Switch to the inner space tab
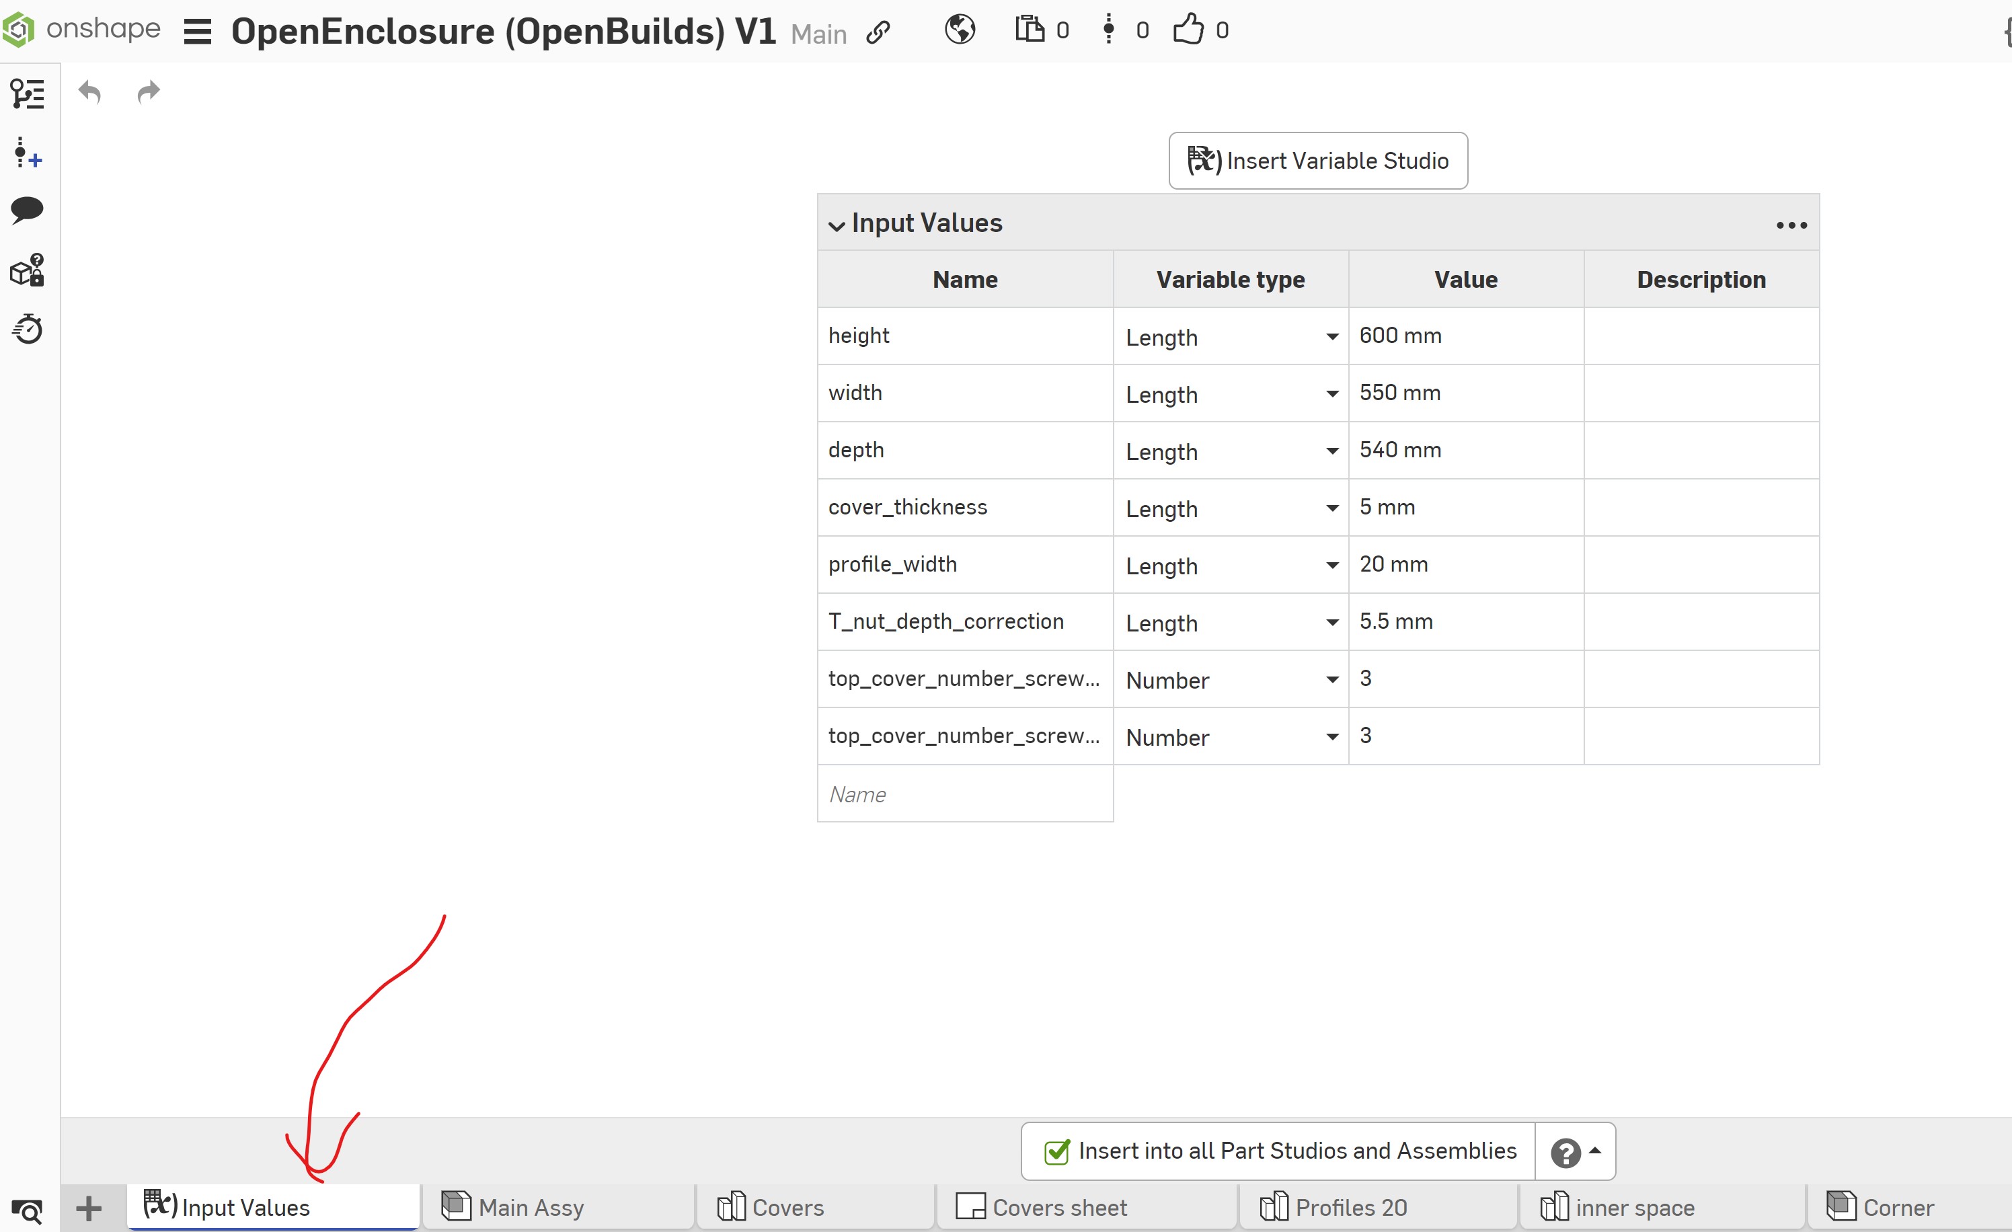2012x1232 pixels. click(x=1662, y=1208)
